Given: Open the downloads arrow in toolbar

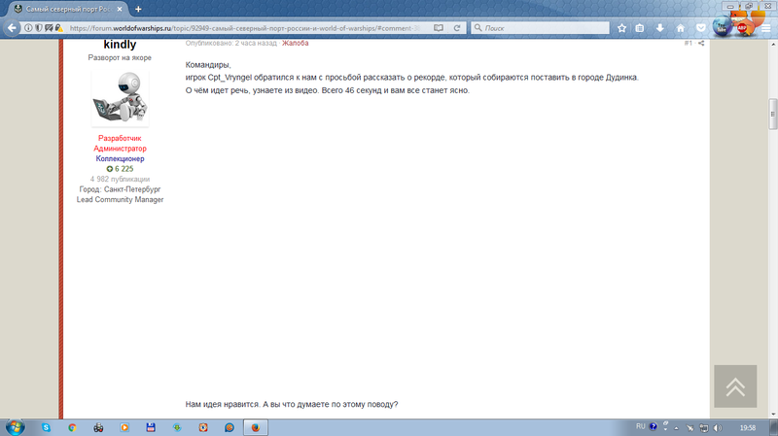Looking at the screenshot, I should [660, 28].
